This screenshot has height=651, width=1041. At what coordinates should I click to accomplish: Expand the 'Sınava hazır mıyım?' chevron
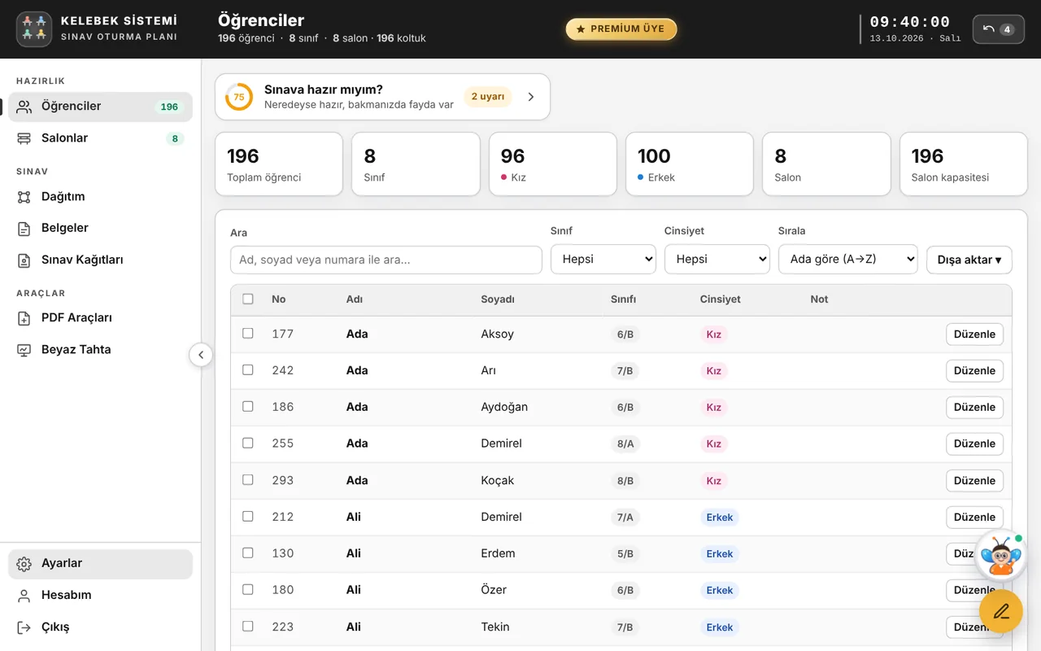pyautogui.click(x=531, y=97)
